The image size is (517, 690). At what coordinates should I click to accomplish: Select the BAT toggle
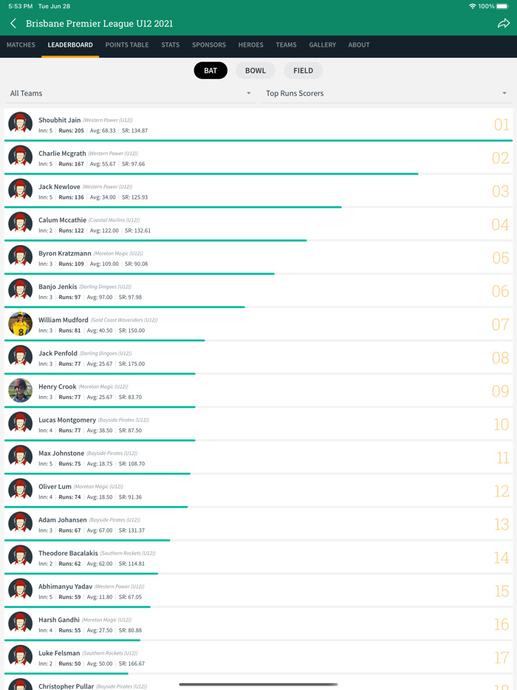(210, 71)
